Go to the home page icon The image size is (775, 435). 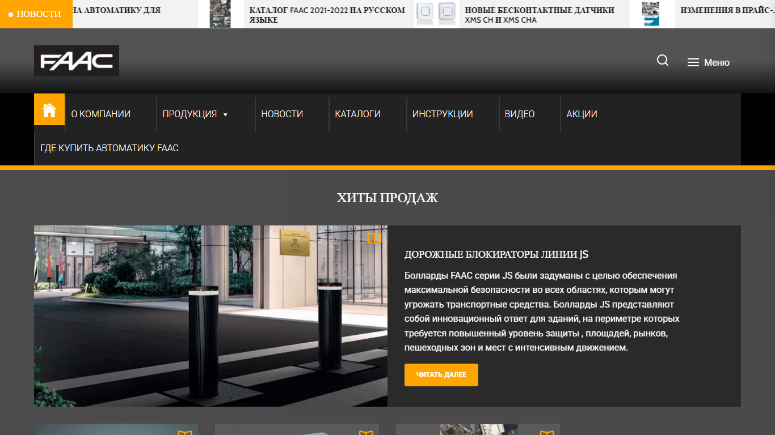tap(49, 109)
